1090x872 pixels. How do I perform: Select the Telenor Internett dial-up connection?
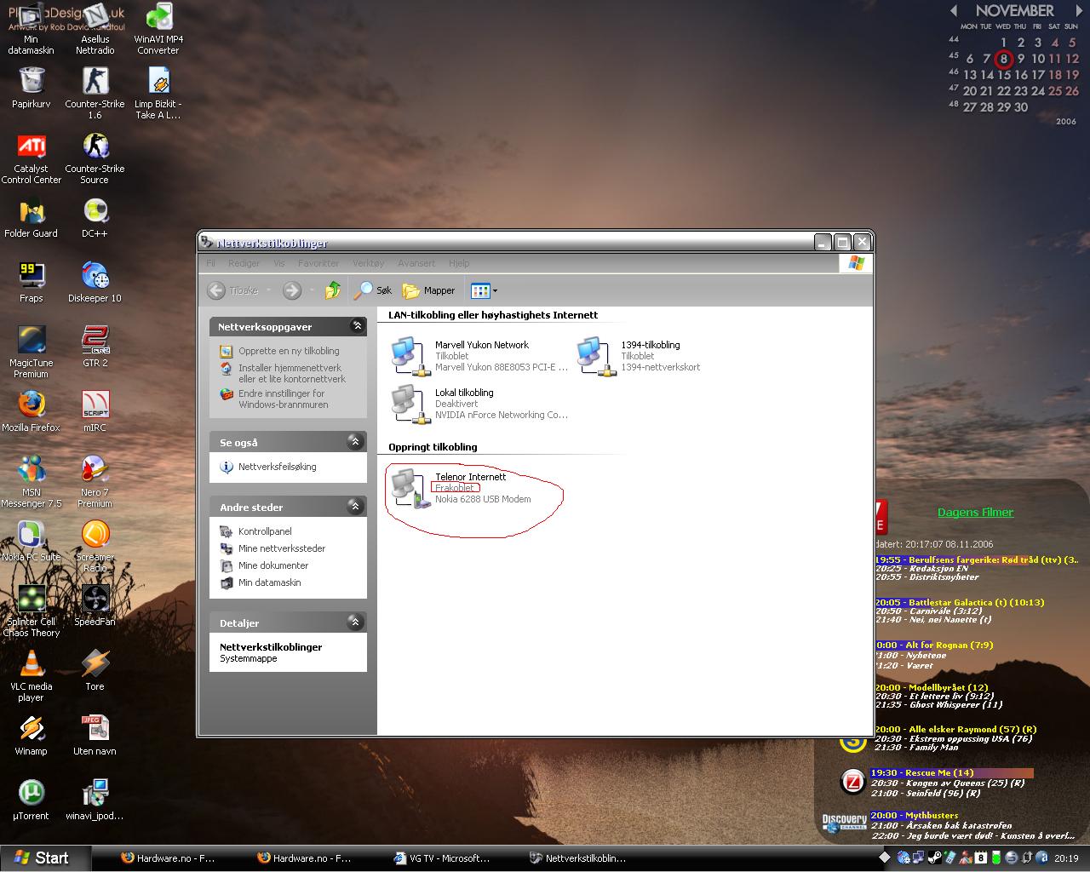[461, 488]
